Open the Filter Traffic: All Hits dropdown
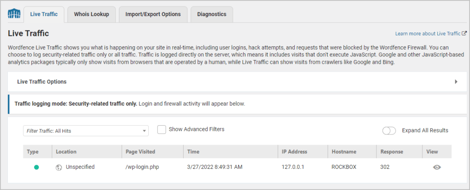The width and height of the screenshot is (470, 190). click(86, 131)
